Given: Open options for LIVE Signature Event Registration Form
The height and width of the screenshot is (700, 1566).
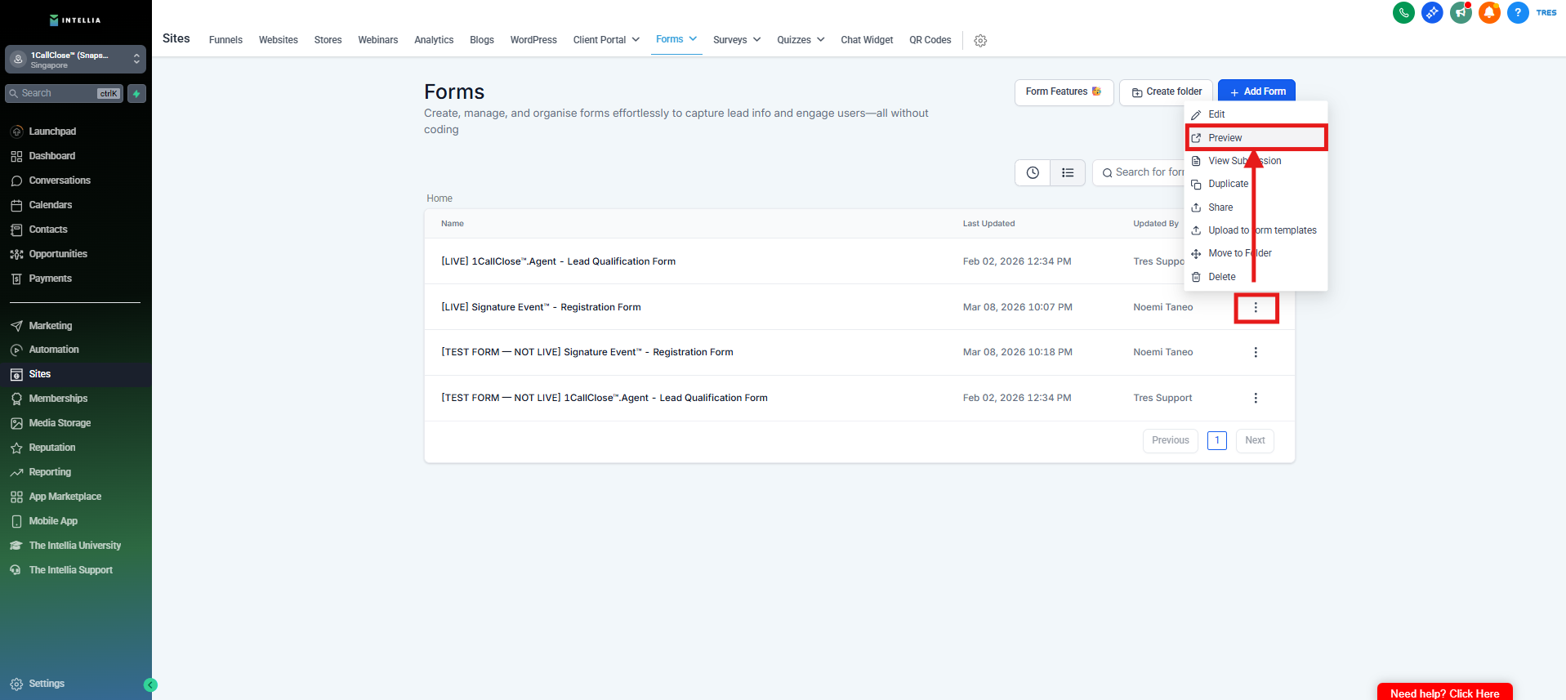Looking at the screenshot, I should point(1256,307).
